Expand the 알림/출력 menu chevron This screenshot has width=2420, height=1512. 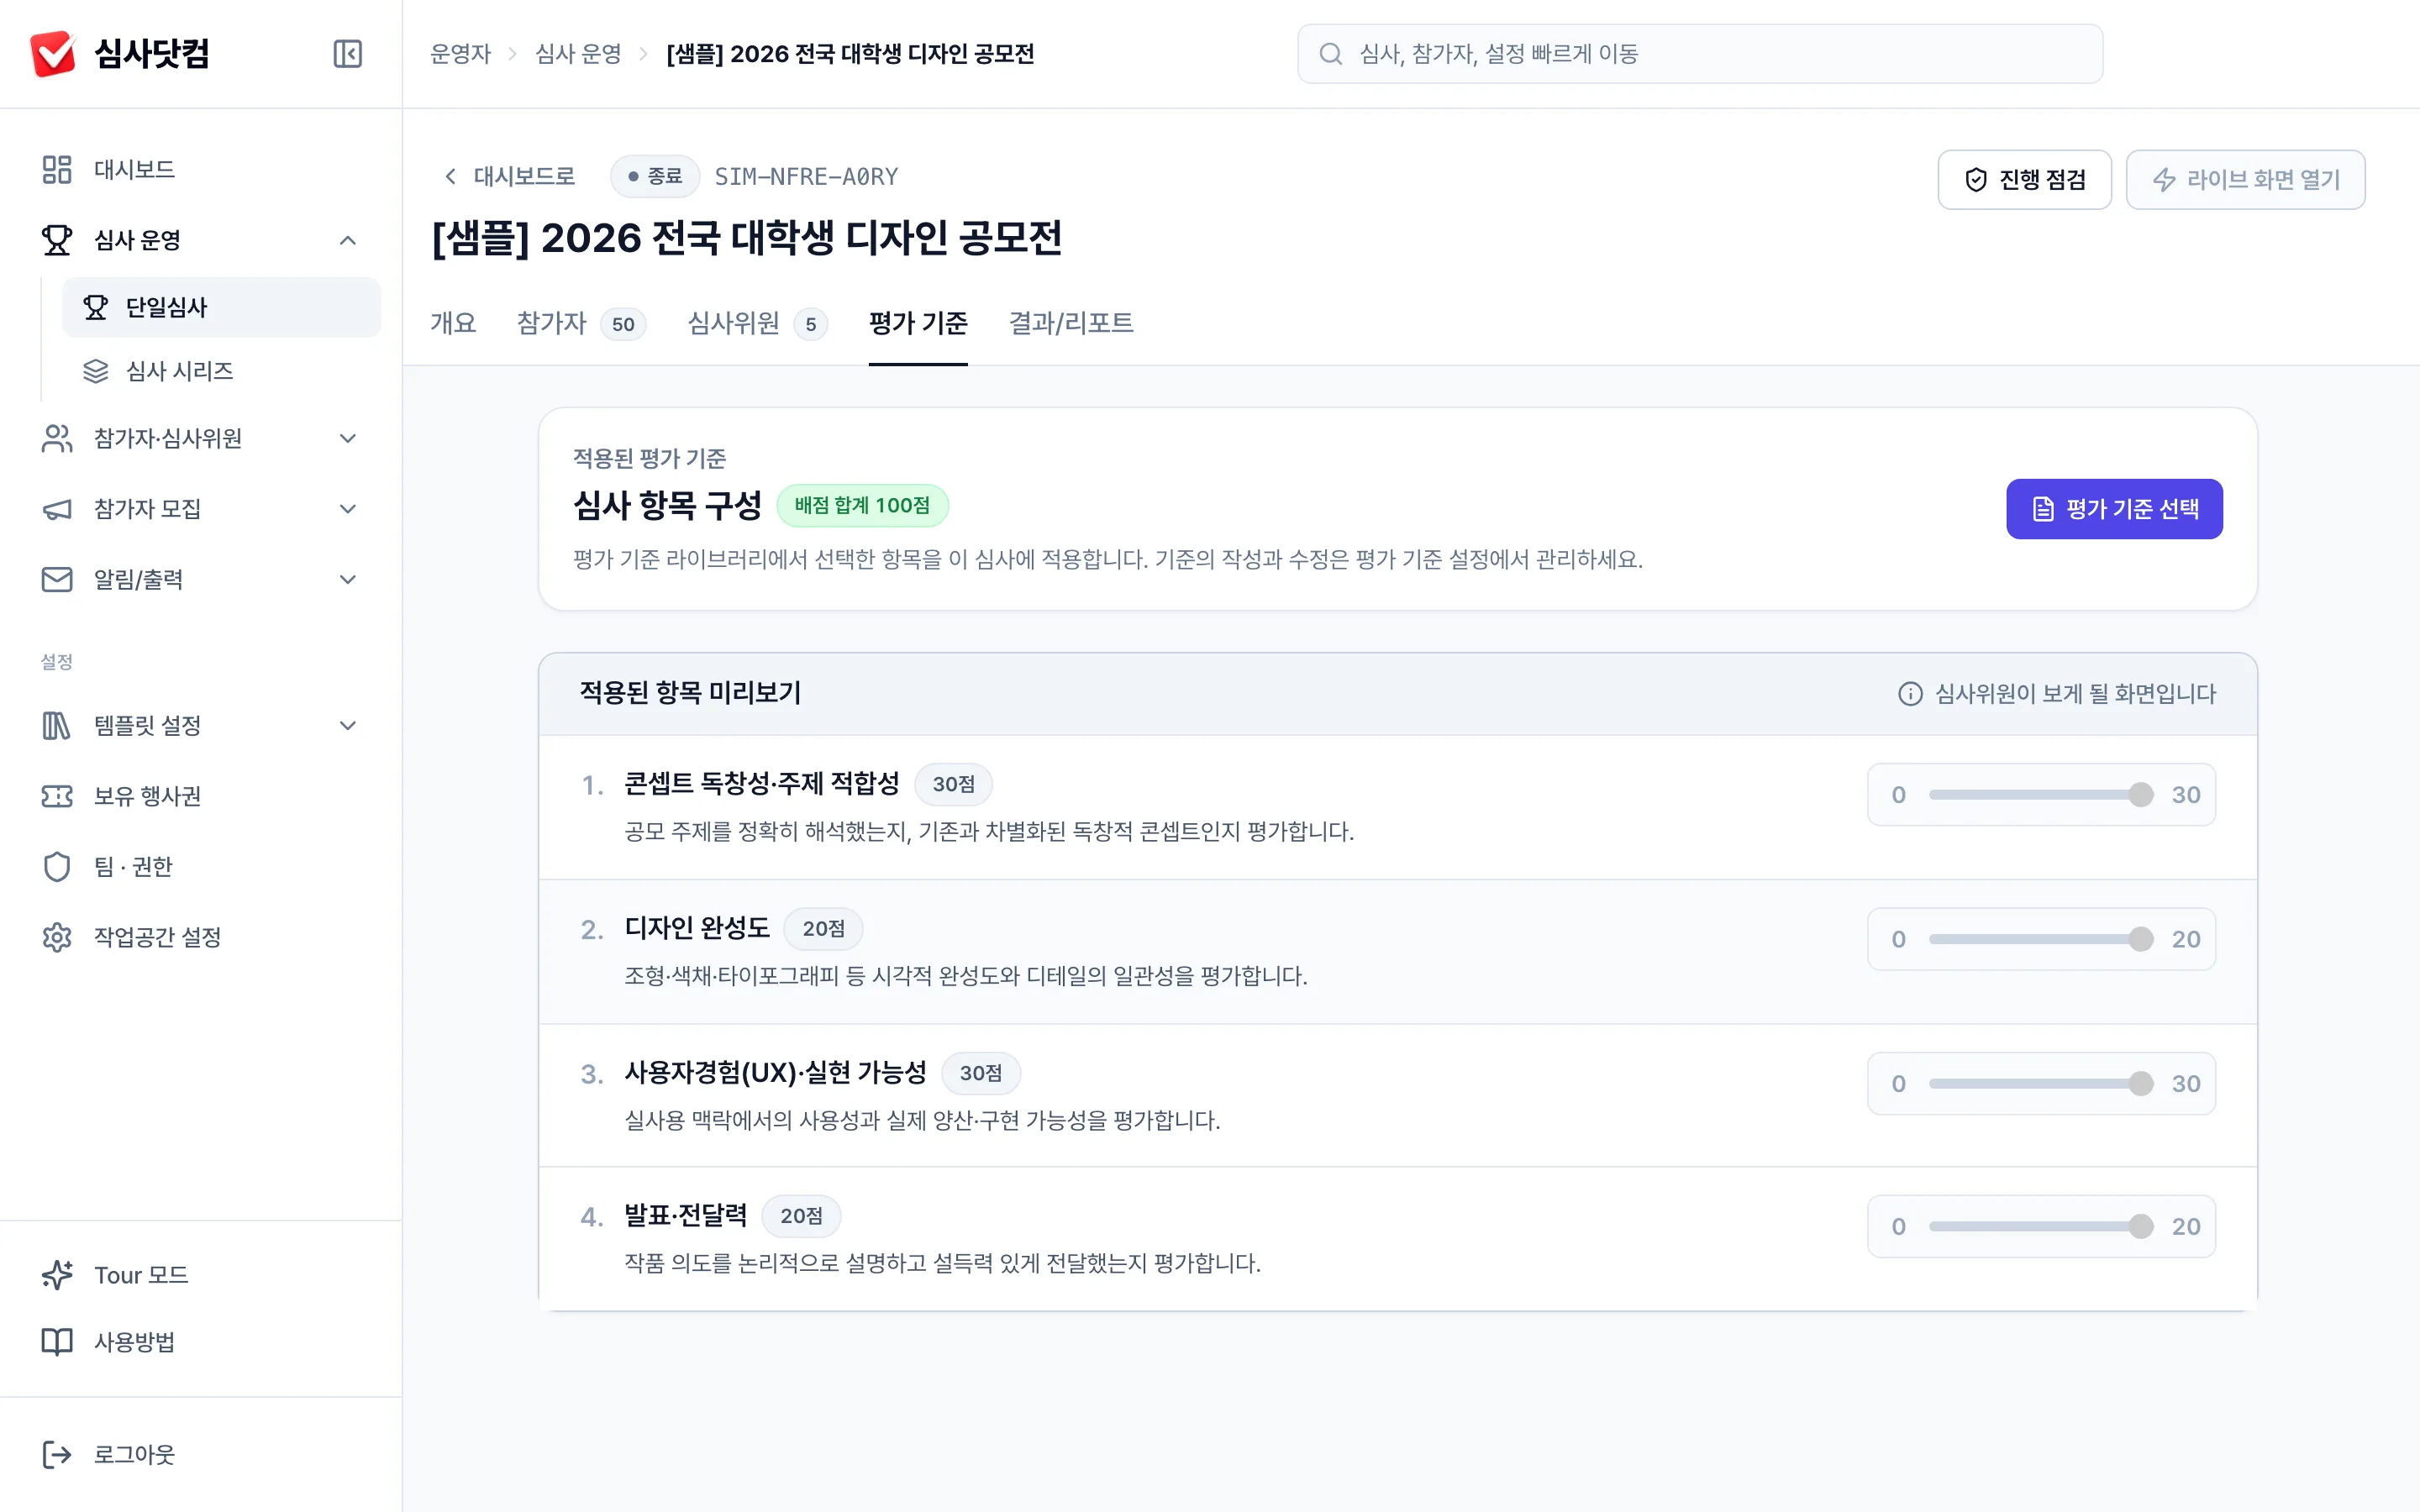click(348, 580)
